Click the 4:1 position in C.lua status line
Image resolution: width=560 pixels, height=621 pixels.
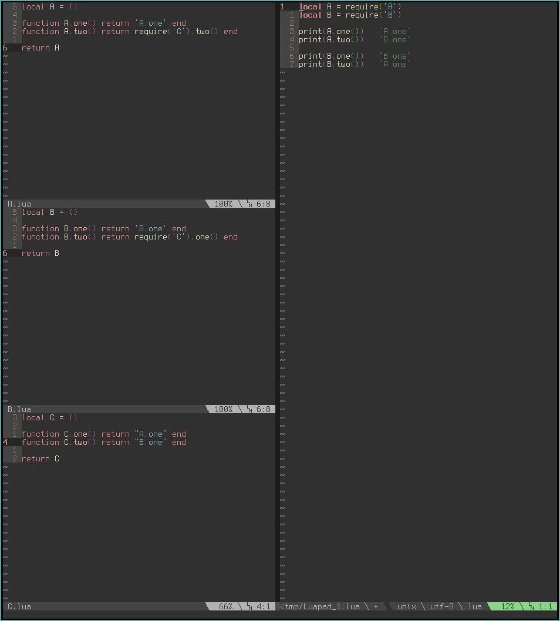click(263, 606)
